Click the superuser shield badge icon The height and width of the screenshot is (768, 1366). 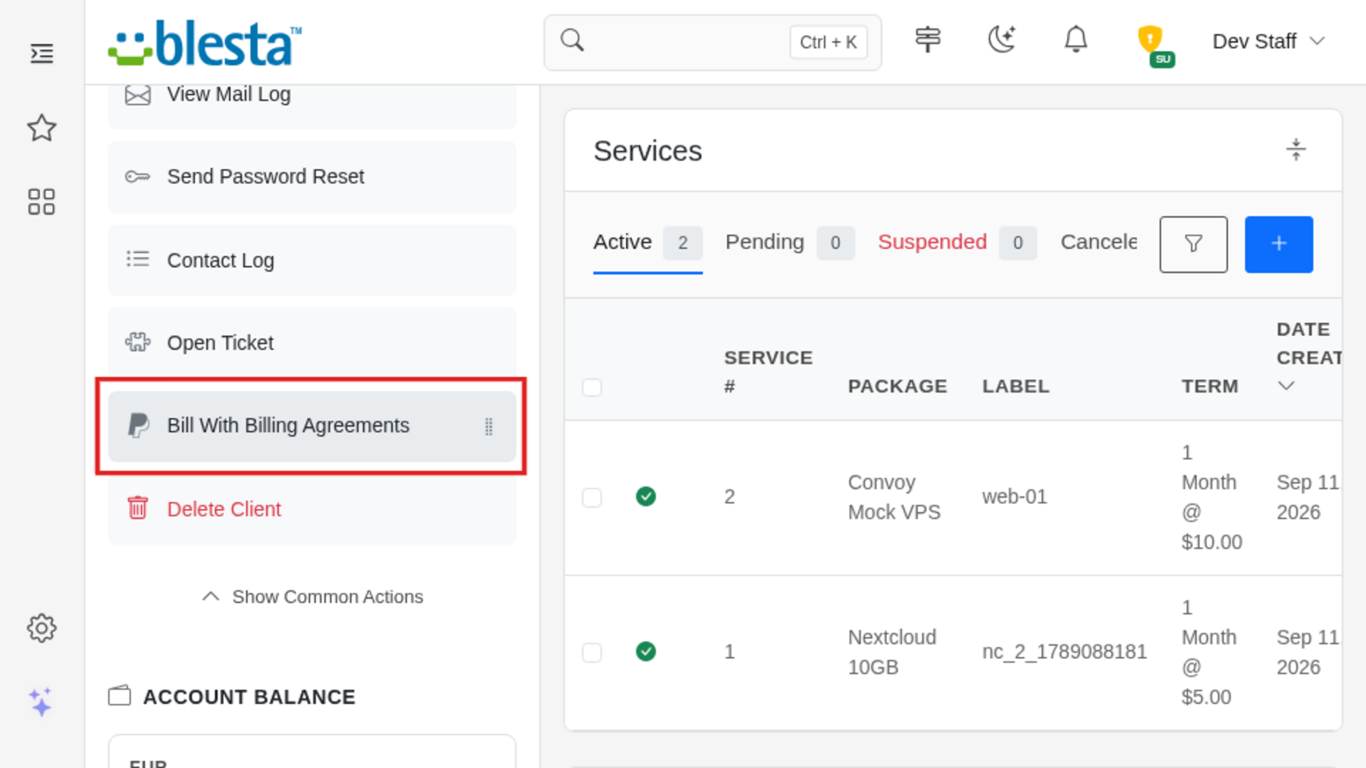[1154, 45]
